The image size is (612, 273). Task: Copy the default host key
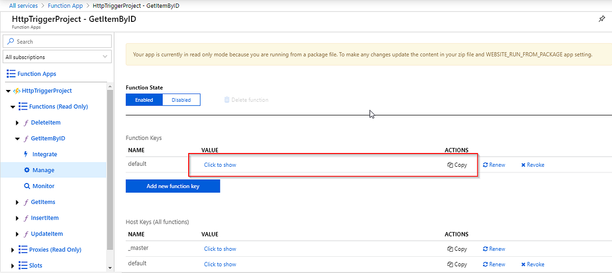pos(457,264)
